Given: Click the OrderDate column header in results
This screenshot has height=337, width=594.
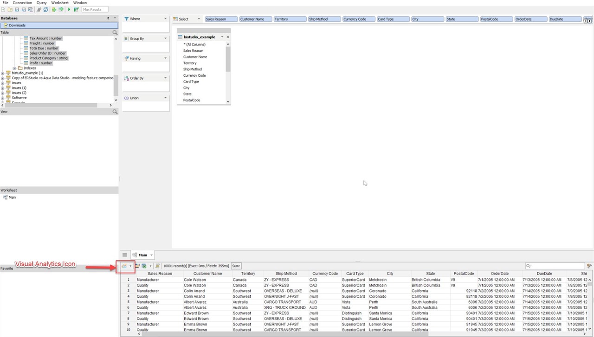Looking at the screenshot, I should (x=499, y=274).
